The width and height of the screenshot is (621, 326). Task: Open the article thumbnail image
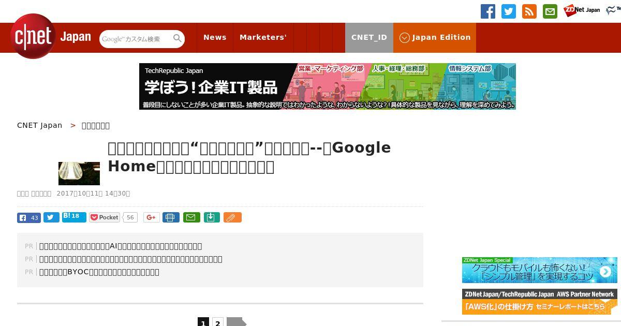79,173
